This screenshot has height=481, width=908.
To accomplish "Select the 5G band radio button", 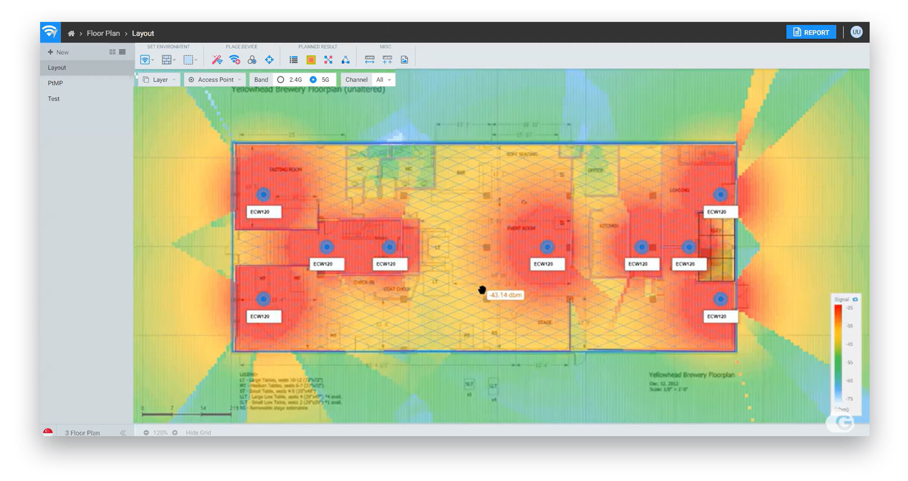I will pos(314,80).
